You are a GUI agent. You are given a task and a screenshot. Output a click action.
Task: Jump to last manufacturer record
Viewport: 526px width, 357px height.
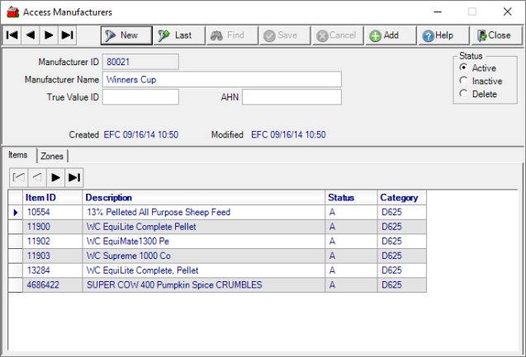click(68, 35)
